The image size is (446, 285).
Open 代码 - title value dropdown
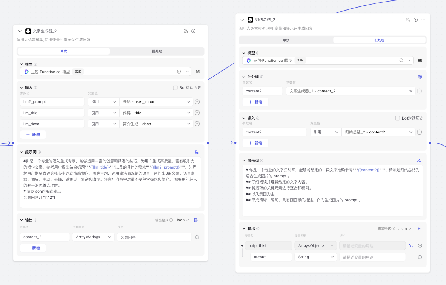tap(156, 113)
